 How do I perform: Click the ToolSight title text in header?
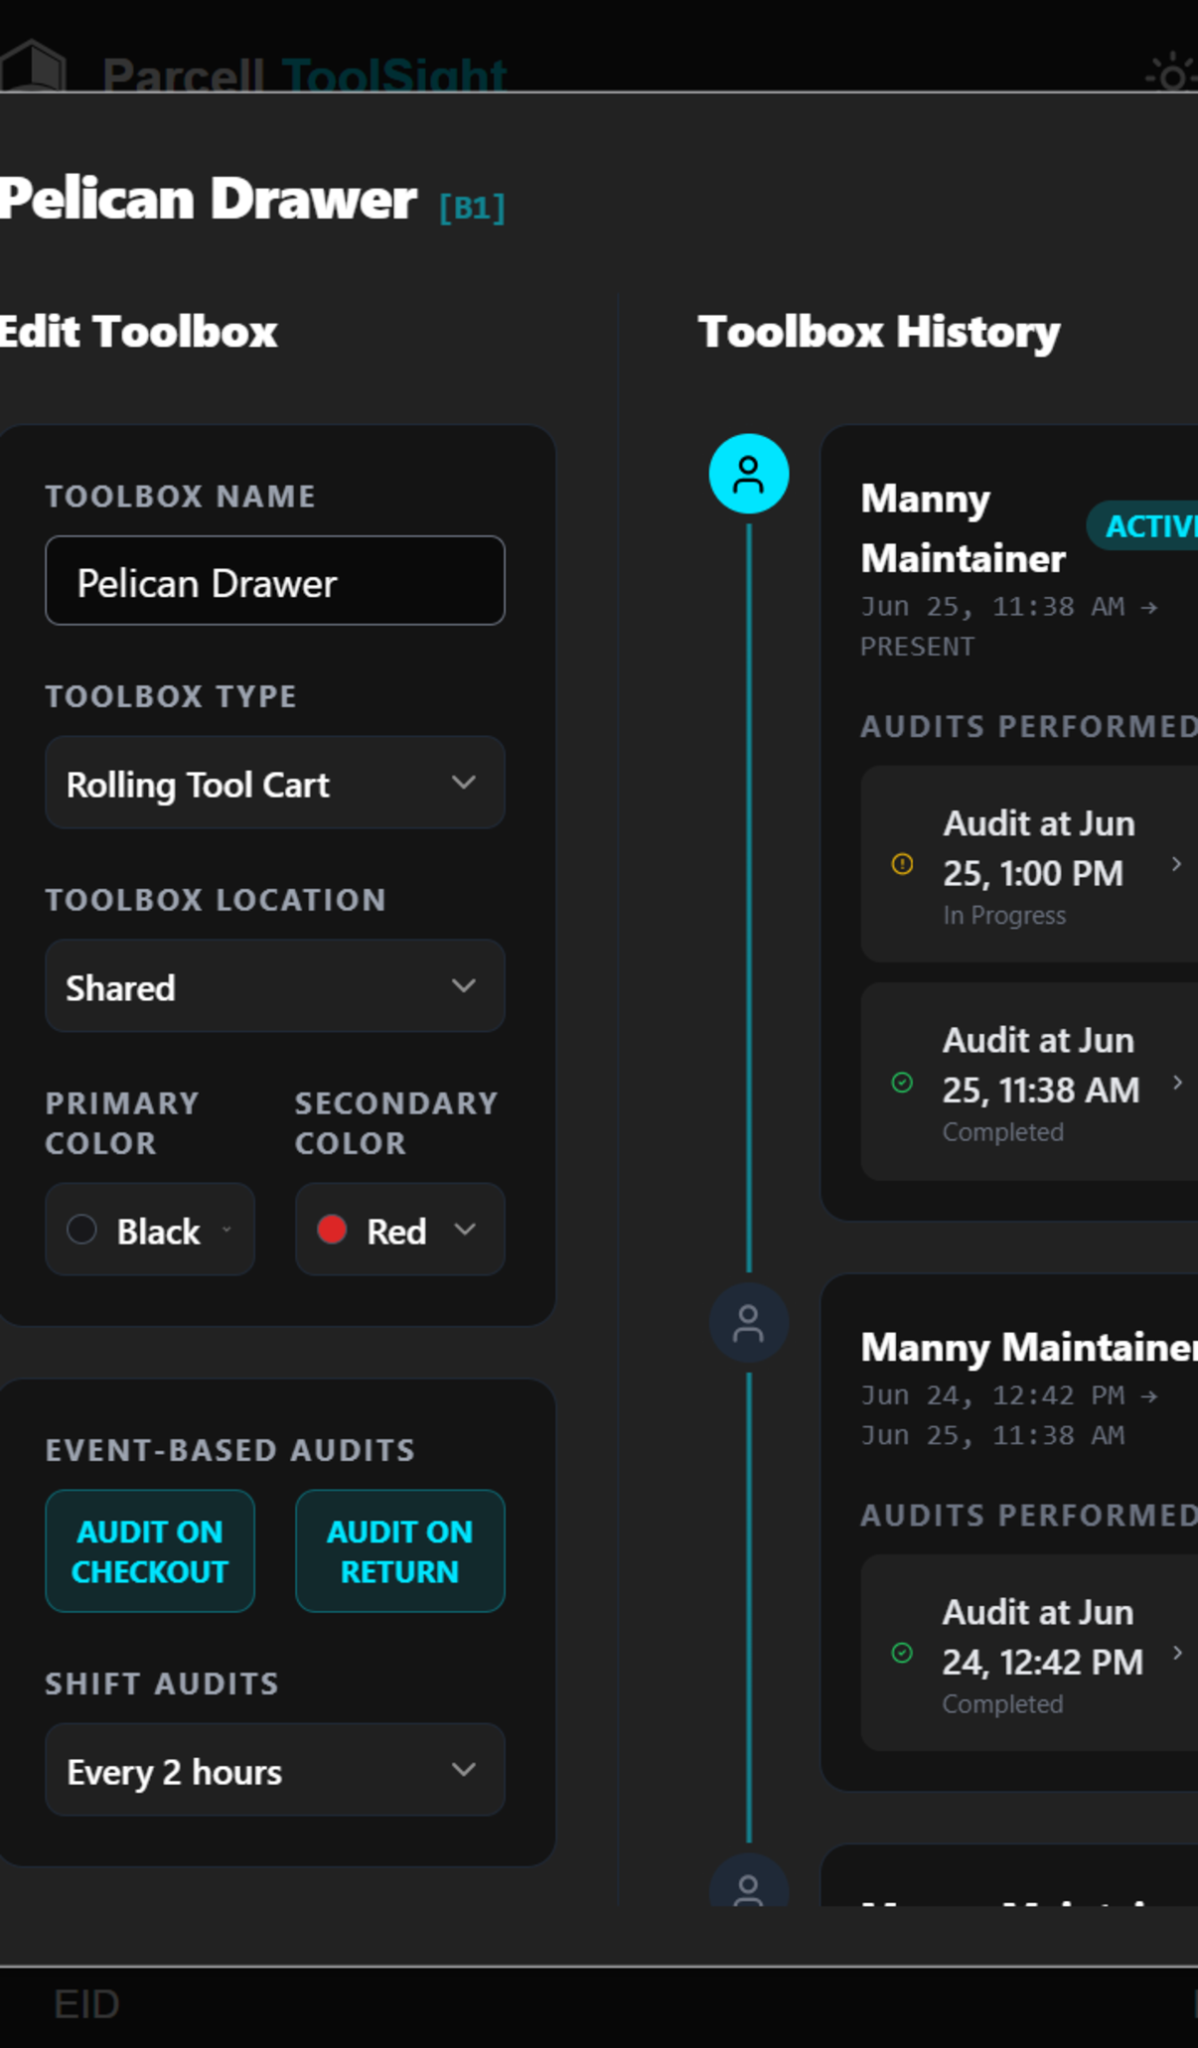click(394, 75)
